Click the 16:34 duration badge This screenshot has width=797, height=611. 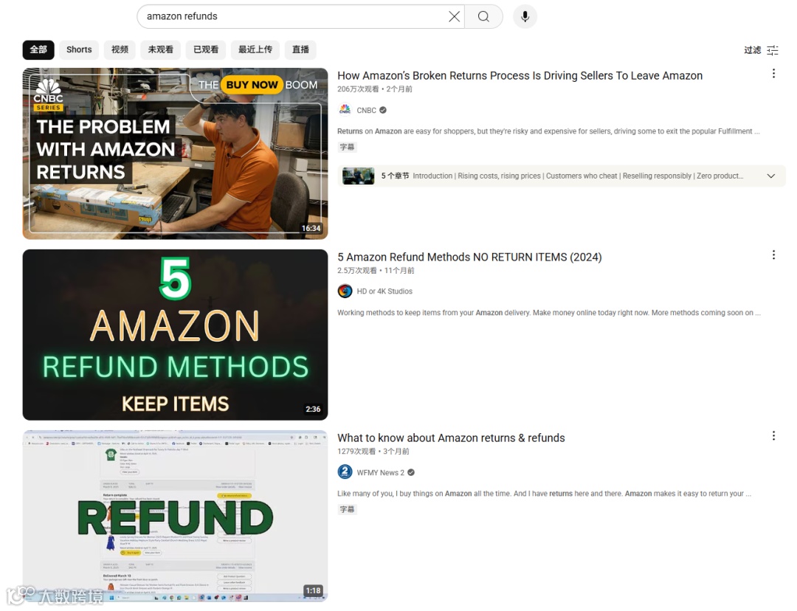click(x=311, y=228)
